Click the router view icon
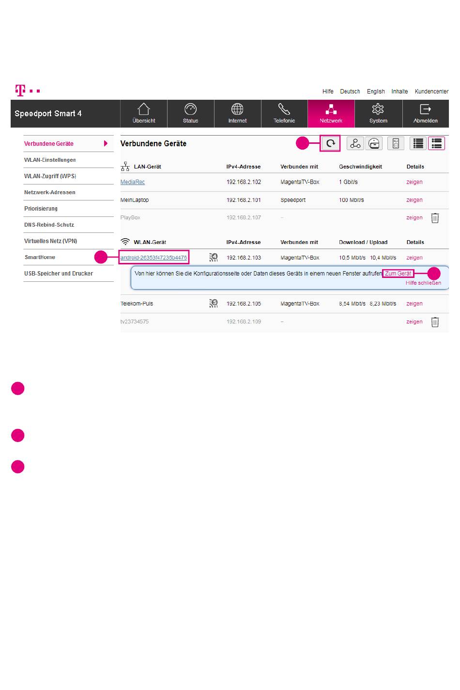 (x=374, y=143)
